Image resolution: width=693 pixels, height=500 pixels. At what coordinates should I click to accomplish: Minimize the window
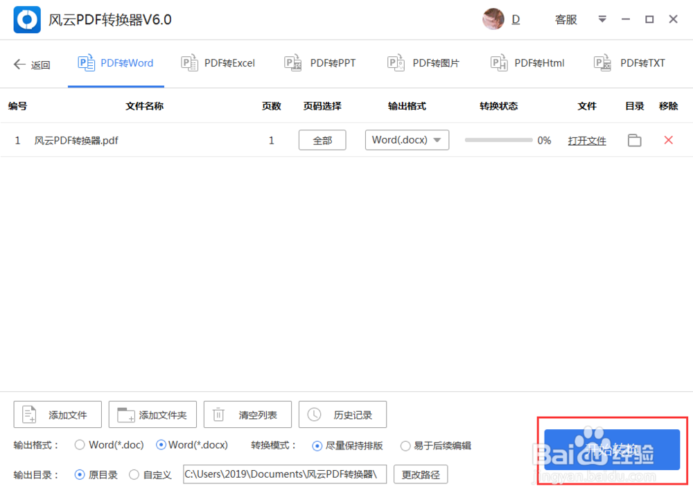pyautogui.click(x=625, y=19)
